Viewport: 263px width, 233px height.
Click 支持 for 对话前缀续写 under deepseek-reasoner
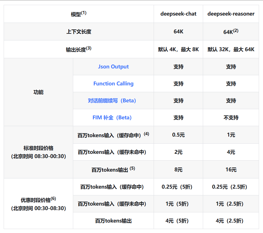[x=231, y=101]
